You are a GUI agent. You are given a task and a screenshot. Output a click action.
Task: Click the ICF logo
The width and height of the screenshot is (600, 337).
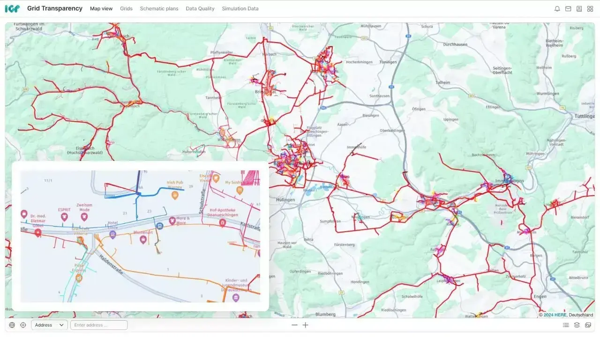tap(12, 8)
